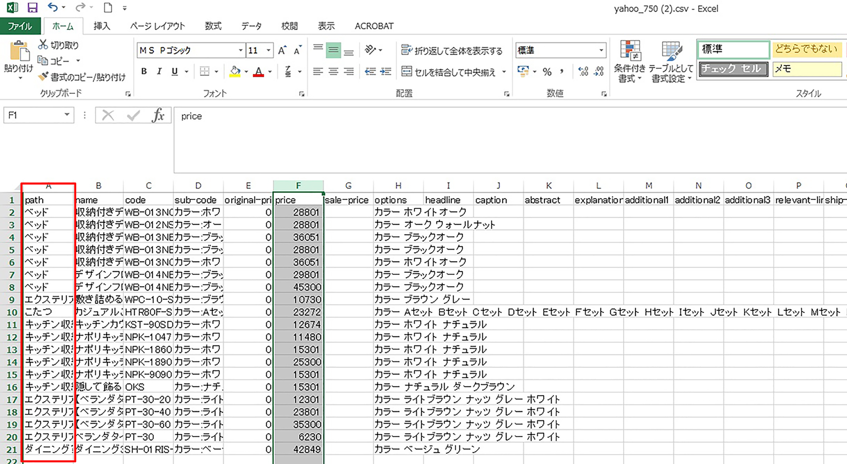
Task: Select column G header
Action: (x=348, y=186)
